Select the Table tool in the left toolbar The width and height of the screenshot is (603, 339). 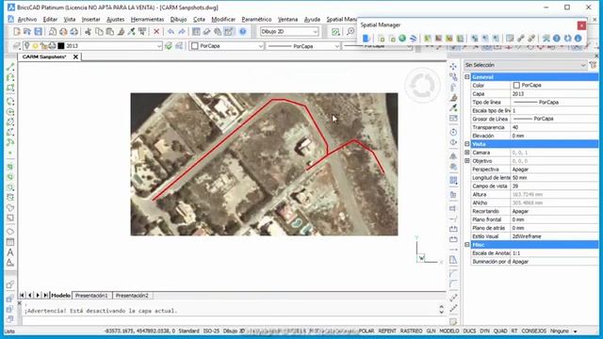(x=10, y=242)
